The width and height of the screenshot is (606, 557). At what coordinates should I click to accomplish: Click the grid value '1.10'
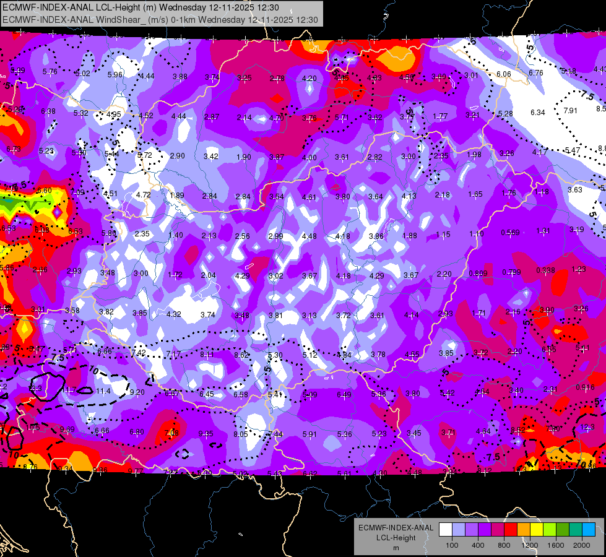(477, 233)
